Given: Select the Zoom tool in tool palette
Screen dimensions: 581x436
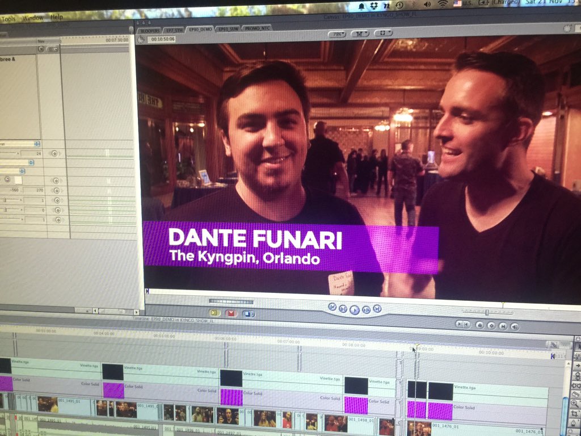Looking at the screenshot, I should pyautogui.click(x=575, y=404).
